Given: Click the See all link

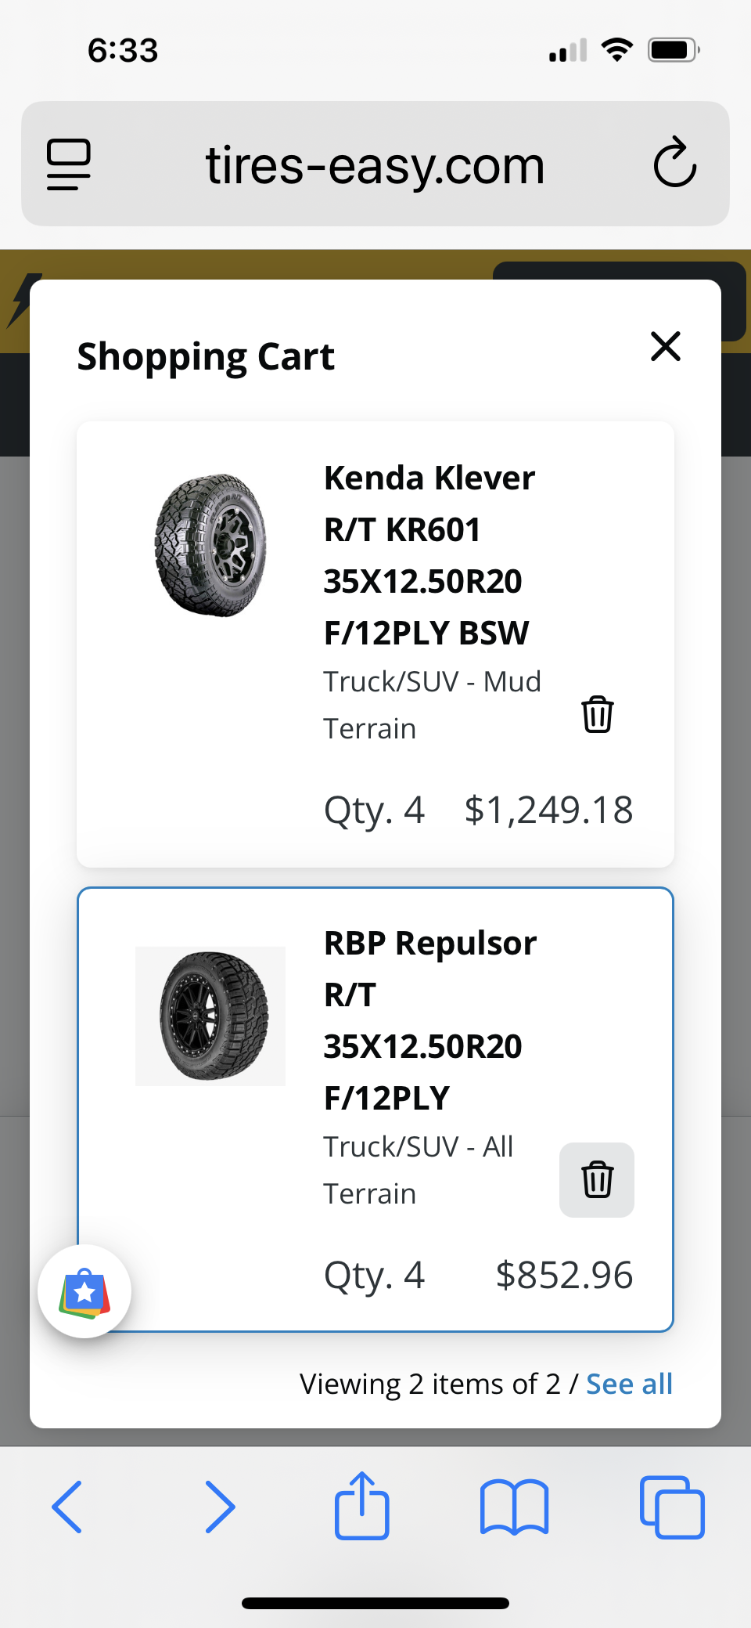Looking at the screenshot, I should click(629, 1384).
